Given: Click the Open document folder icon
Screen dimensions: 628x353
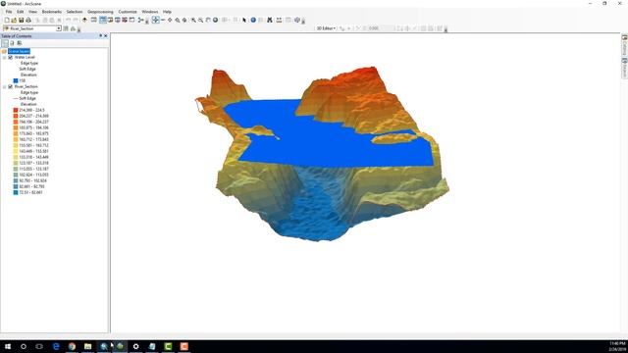Looking at the screenshot, I should [x=14, y=20].
